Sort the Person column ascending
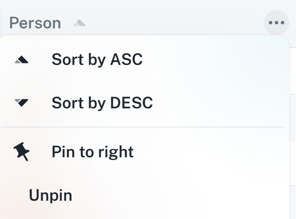Image resolution: width=296 pixels, height=219 pixels. point(97,60)
